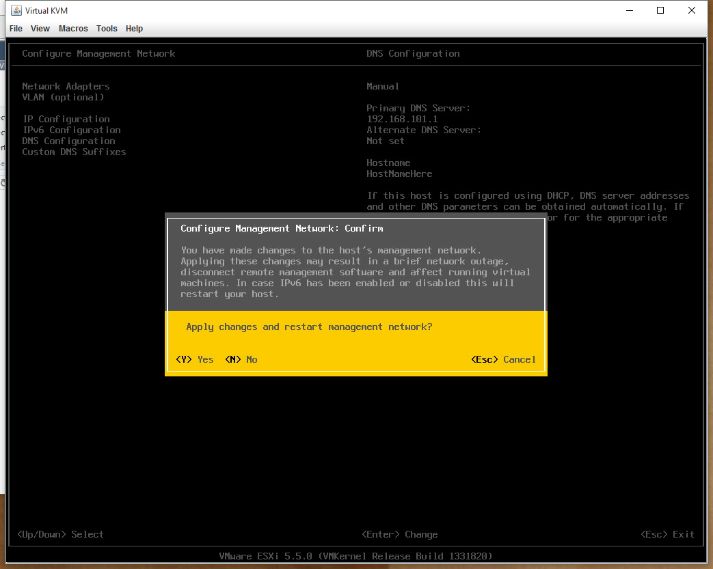Click the Enter Change hint at bottom
The image size is (713, 569).
400,534
